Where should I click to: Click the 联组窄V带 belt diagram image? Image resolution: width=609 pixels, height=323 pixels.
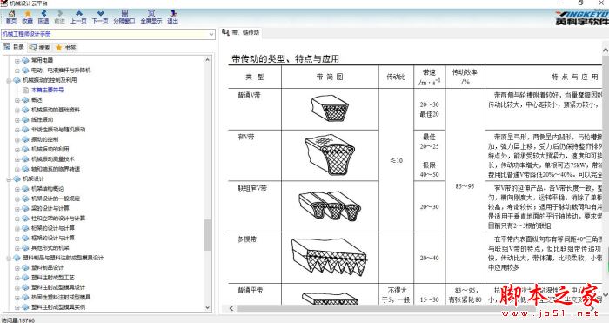click(330, 206)
